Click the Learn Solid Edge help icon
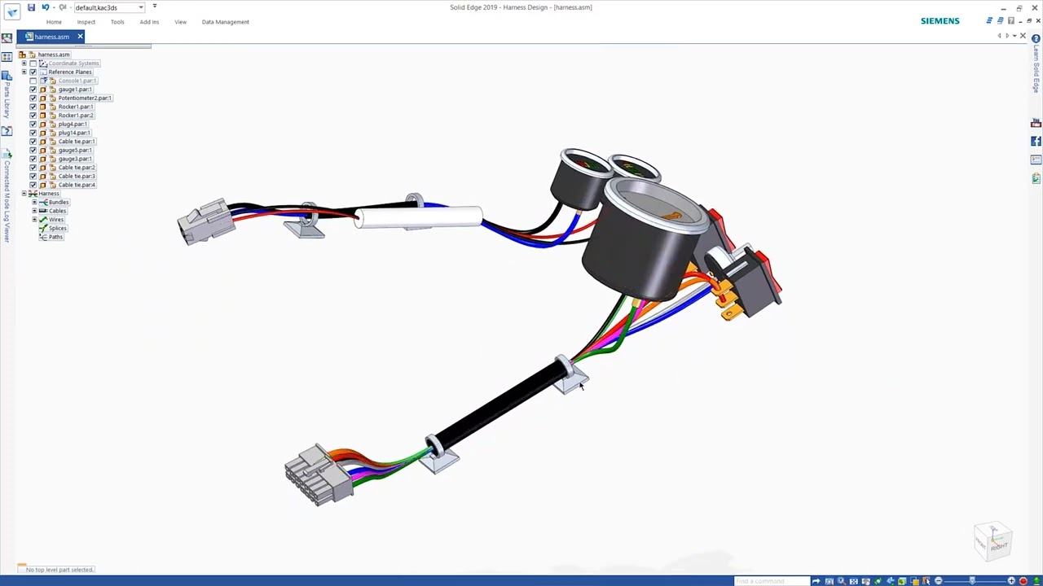 tap(1036, 38)
